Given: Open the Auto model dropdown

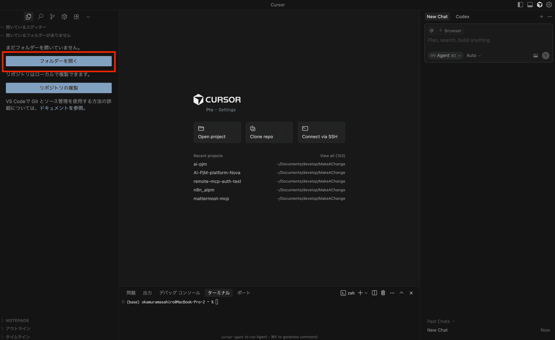Looking at the screenshot, I should point(474,56).
